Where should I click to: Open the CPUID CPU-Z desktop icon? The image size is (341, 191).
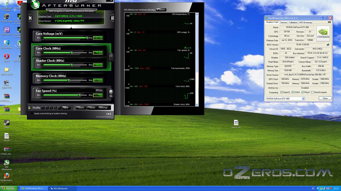[7, 32]
